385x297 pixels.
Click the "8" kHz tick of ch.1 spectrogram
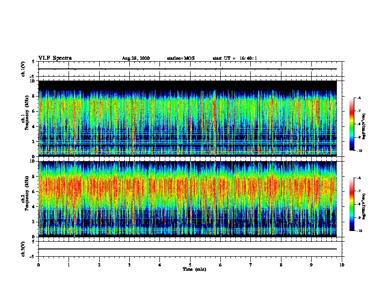[x=34, y=96]
